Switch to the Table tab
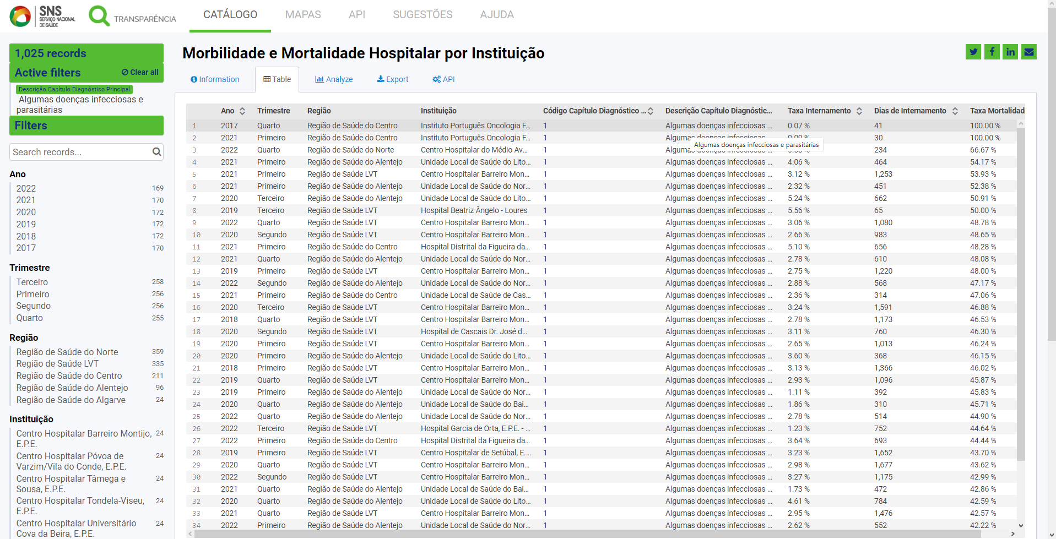The image size is (1056, 539). tap(277, 79)
